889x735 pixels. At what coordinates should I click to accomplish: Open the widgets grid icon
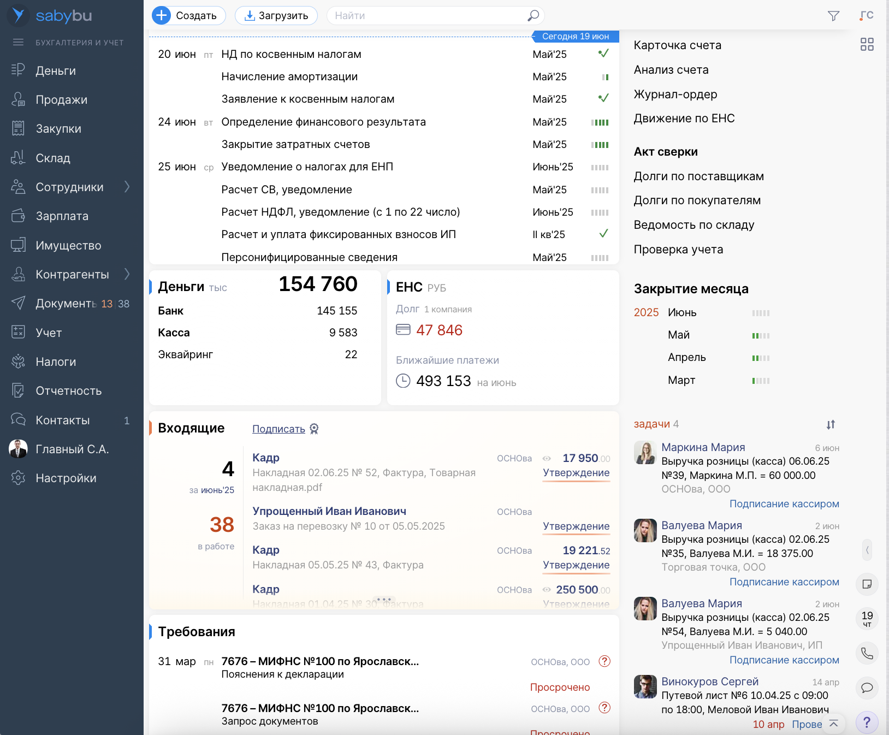pyautogui.click(x=867, y=44)
